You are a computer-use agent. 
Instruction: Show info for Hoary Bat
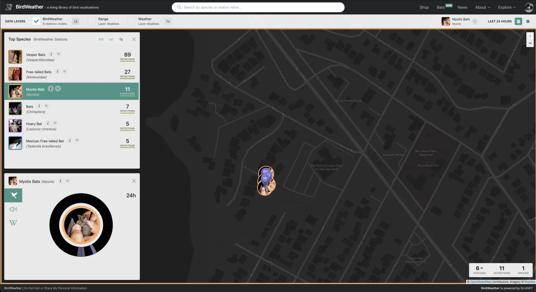[48, 123]
